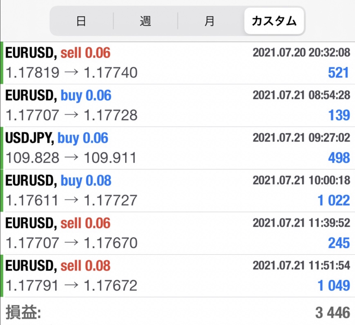Image resolution: width=355 pixels, height=325 pixels.
Task: Select the 498 profit on USDJPY trade
Action: coord(339,158)
